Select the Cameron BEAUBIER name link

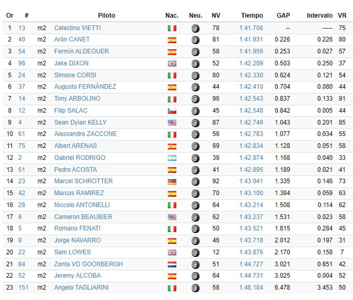click(x=83, y=217)
